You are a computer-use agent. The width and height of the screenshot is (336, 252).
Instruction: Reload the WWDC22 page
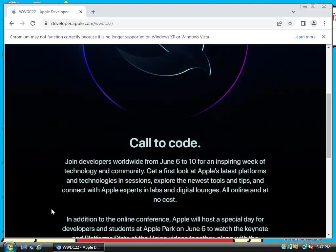point(33,23)
